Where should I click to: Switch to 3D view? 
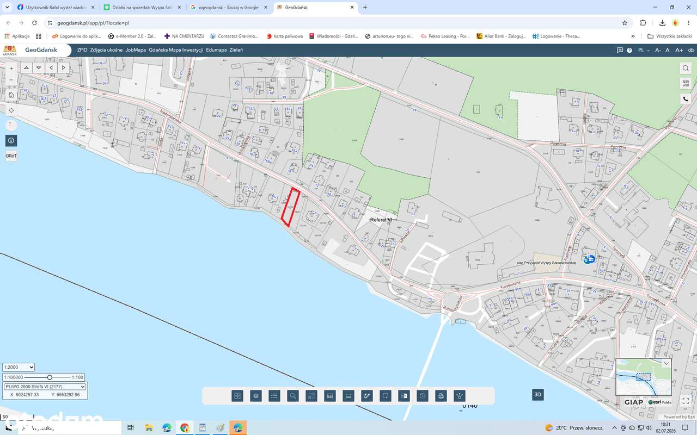coord(538,395)
